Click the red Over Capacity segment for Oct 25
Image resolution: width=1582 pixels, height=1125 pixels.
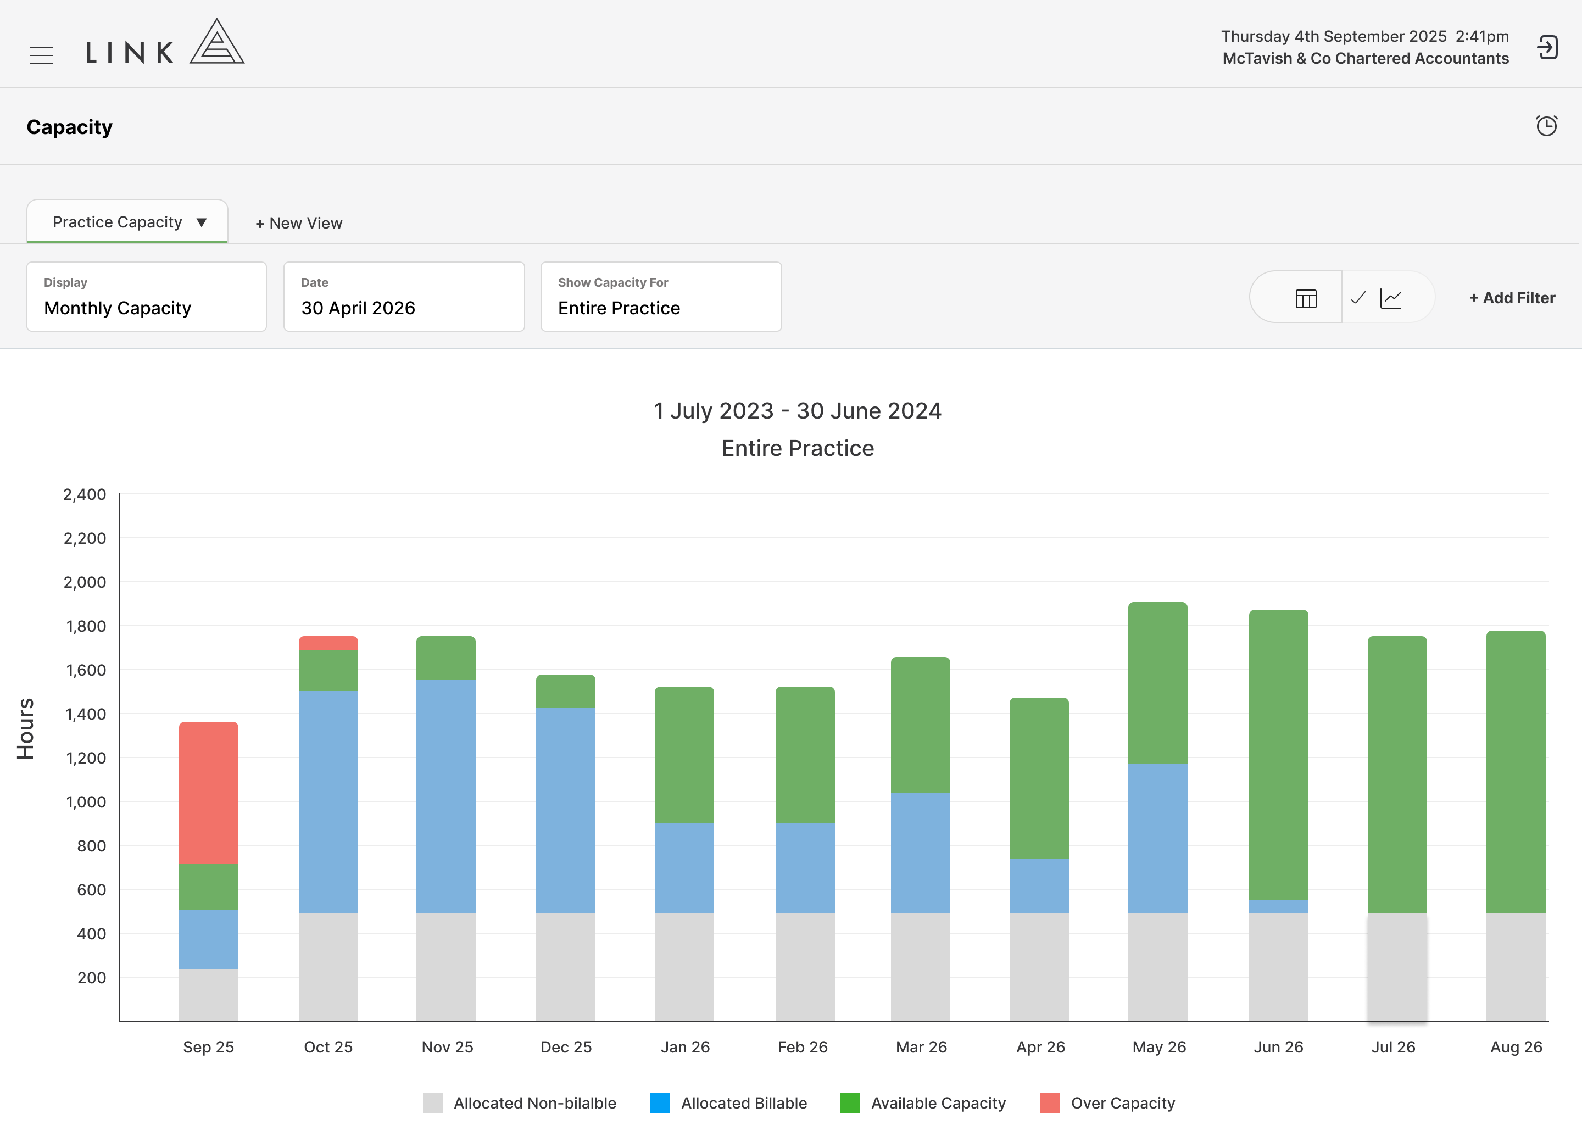(328, 644)
